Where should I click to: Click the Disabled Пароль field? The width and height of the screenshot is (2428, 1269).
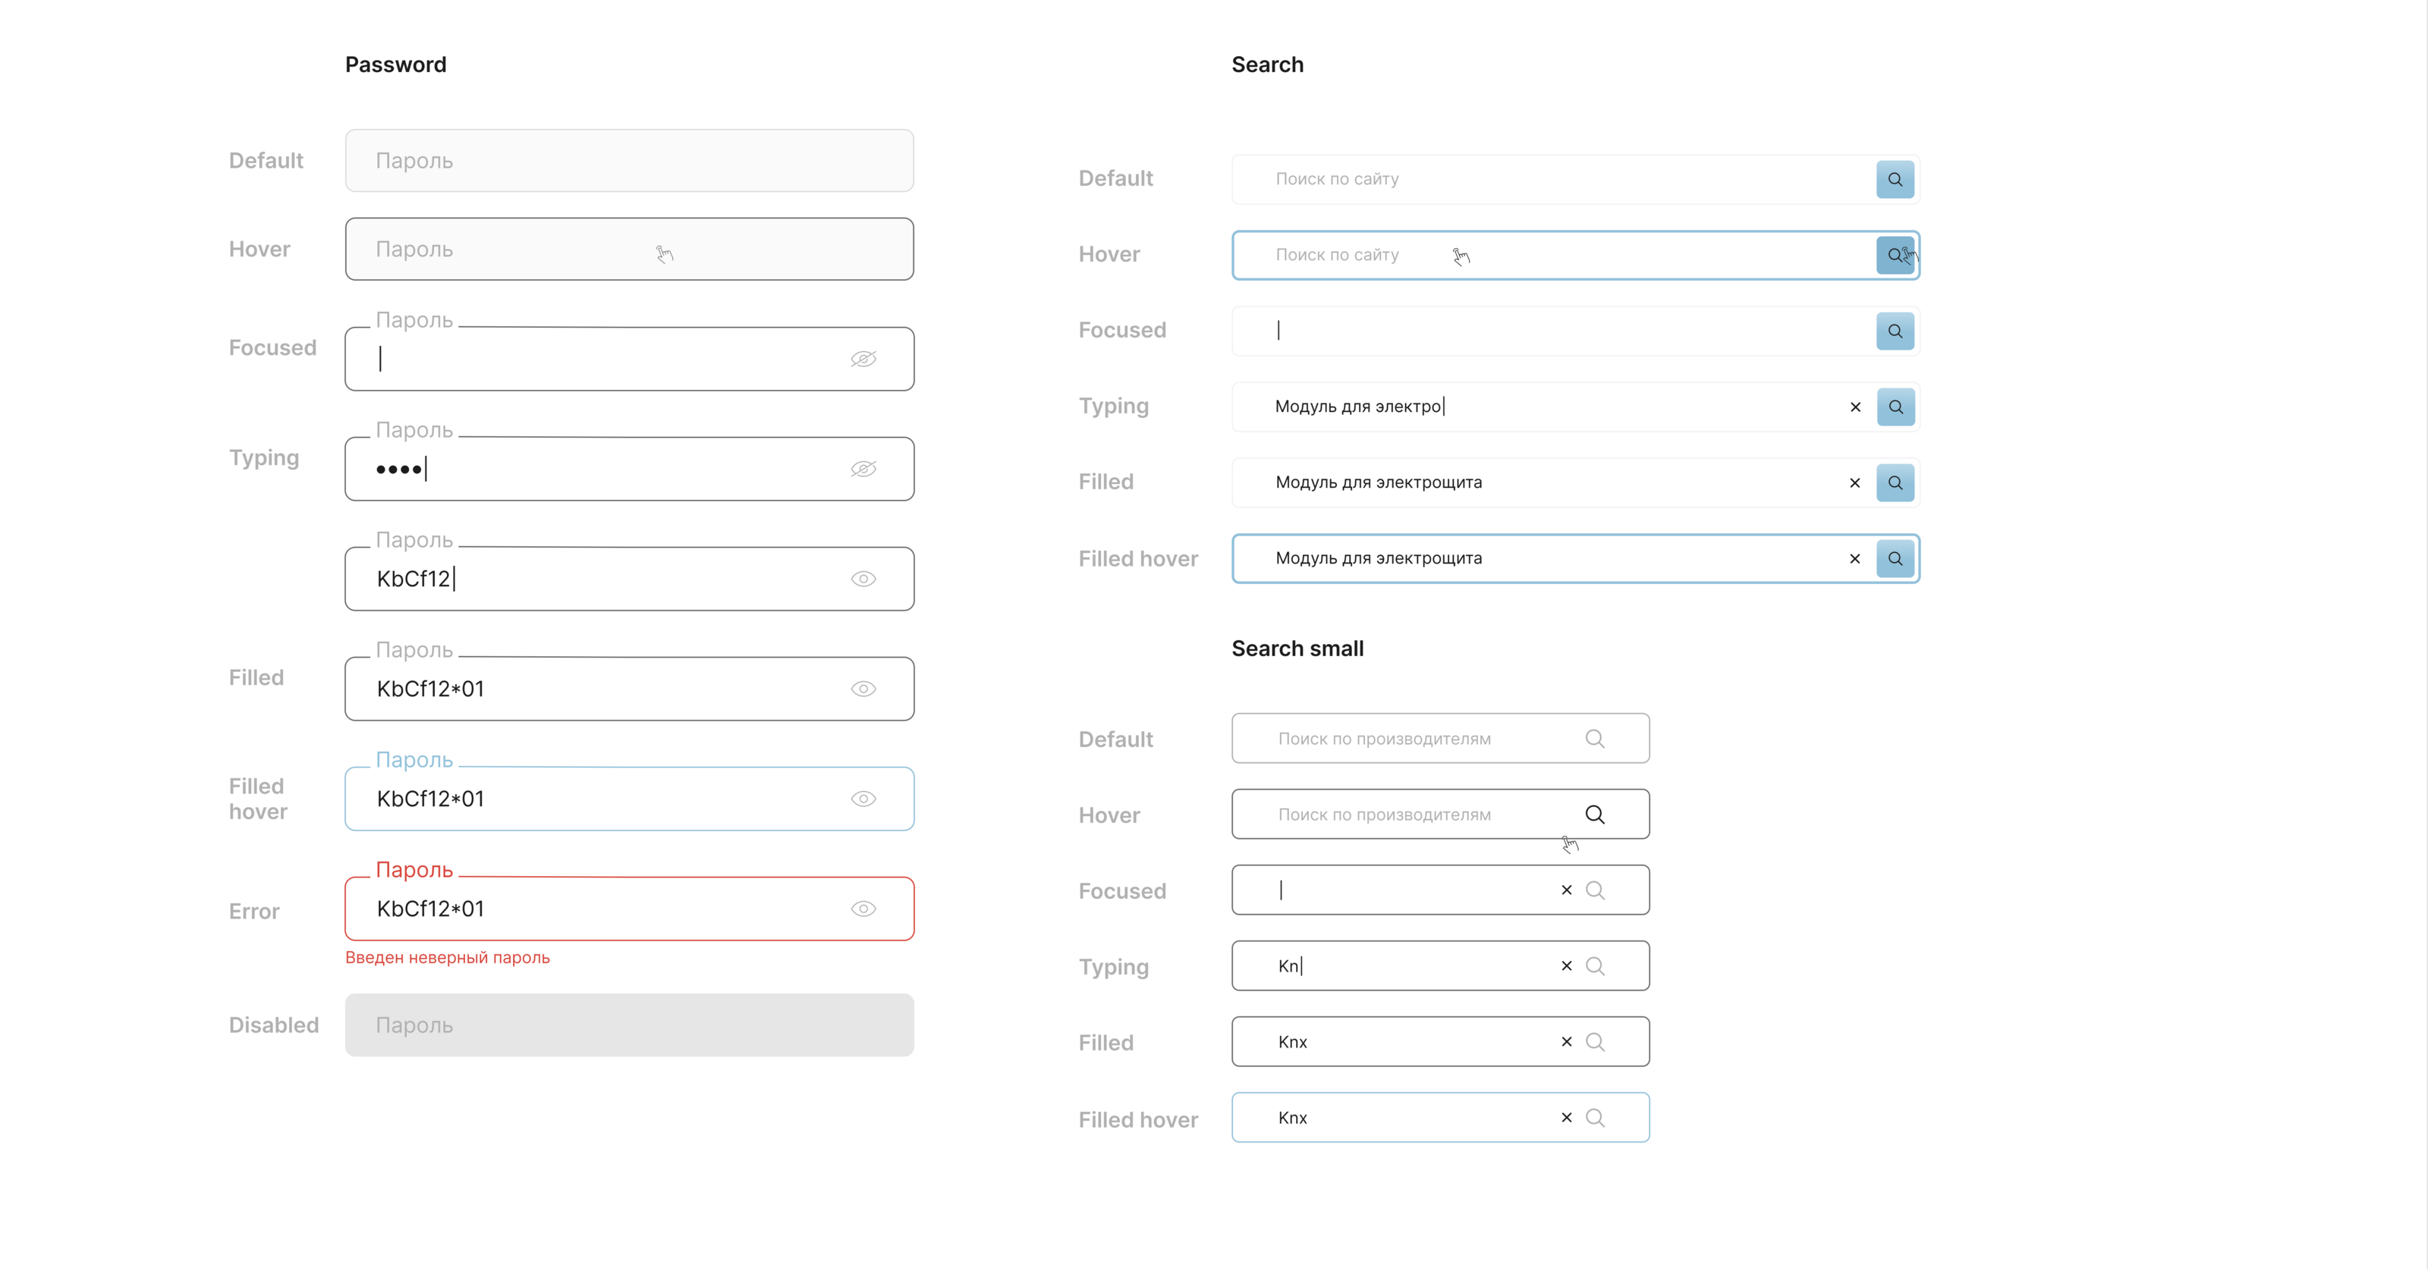click(x=629, y=1025)
